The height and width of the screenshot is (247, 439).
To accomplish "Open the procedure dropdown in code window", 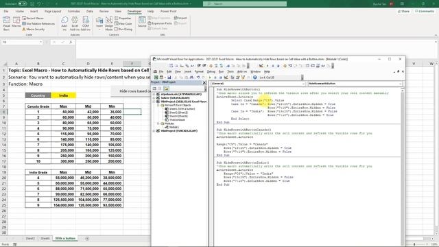I will (x=401, y=84).
